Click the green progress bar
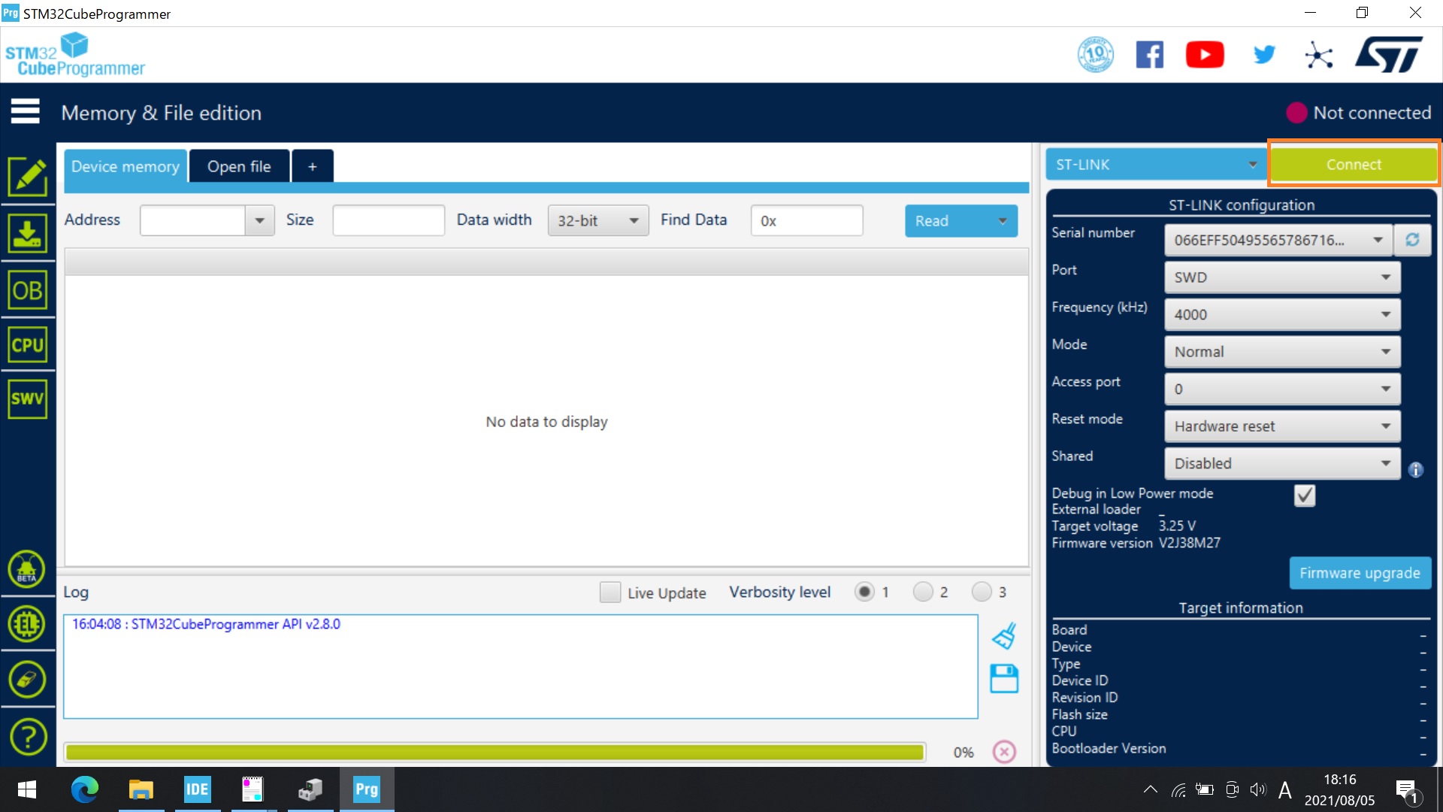Screen dimensions: 1443x812 pos(495,752)
